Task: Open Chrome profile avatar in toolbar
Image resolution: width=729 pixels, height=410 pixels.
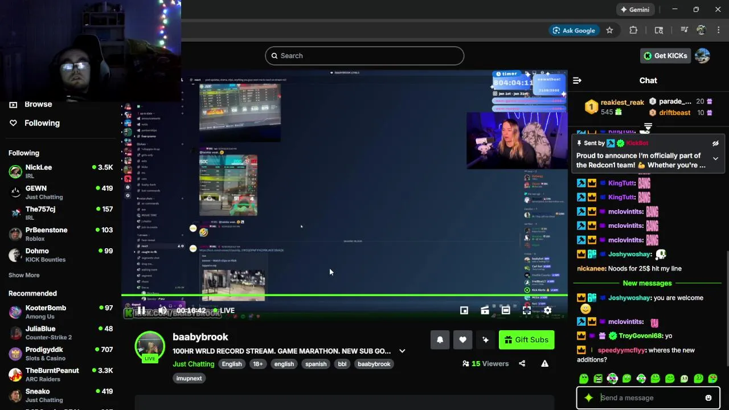Action: [x=701, y=31]
